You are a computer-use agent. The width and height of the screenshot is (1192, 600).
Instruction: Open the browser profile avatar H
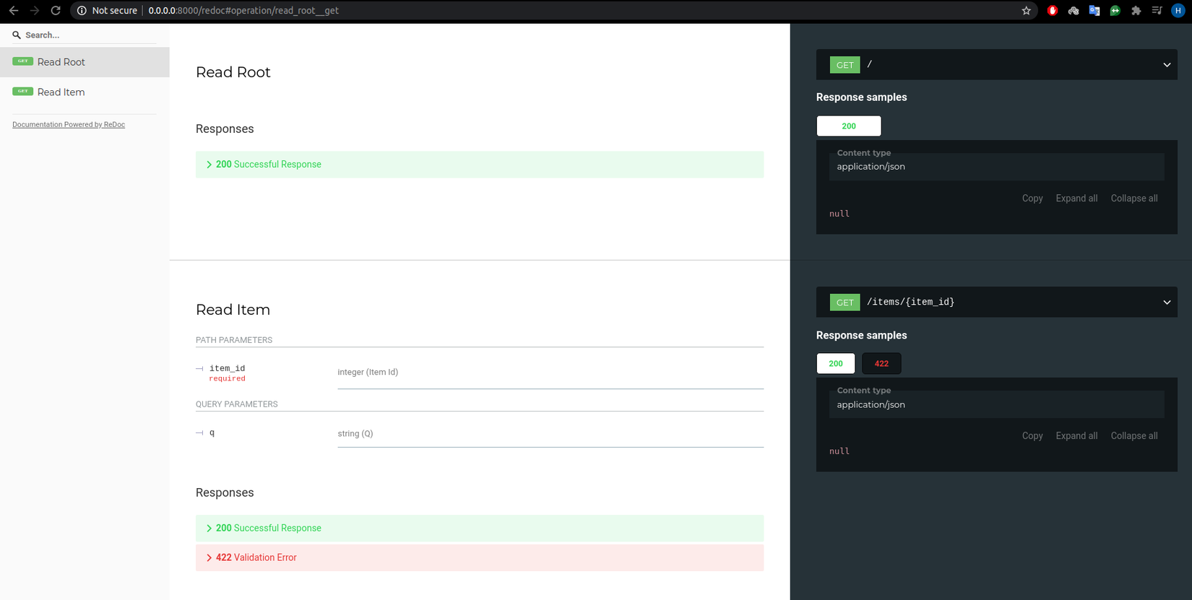(1178, 11)
